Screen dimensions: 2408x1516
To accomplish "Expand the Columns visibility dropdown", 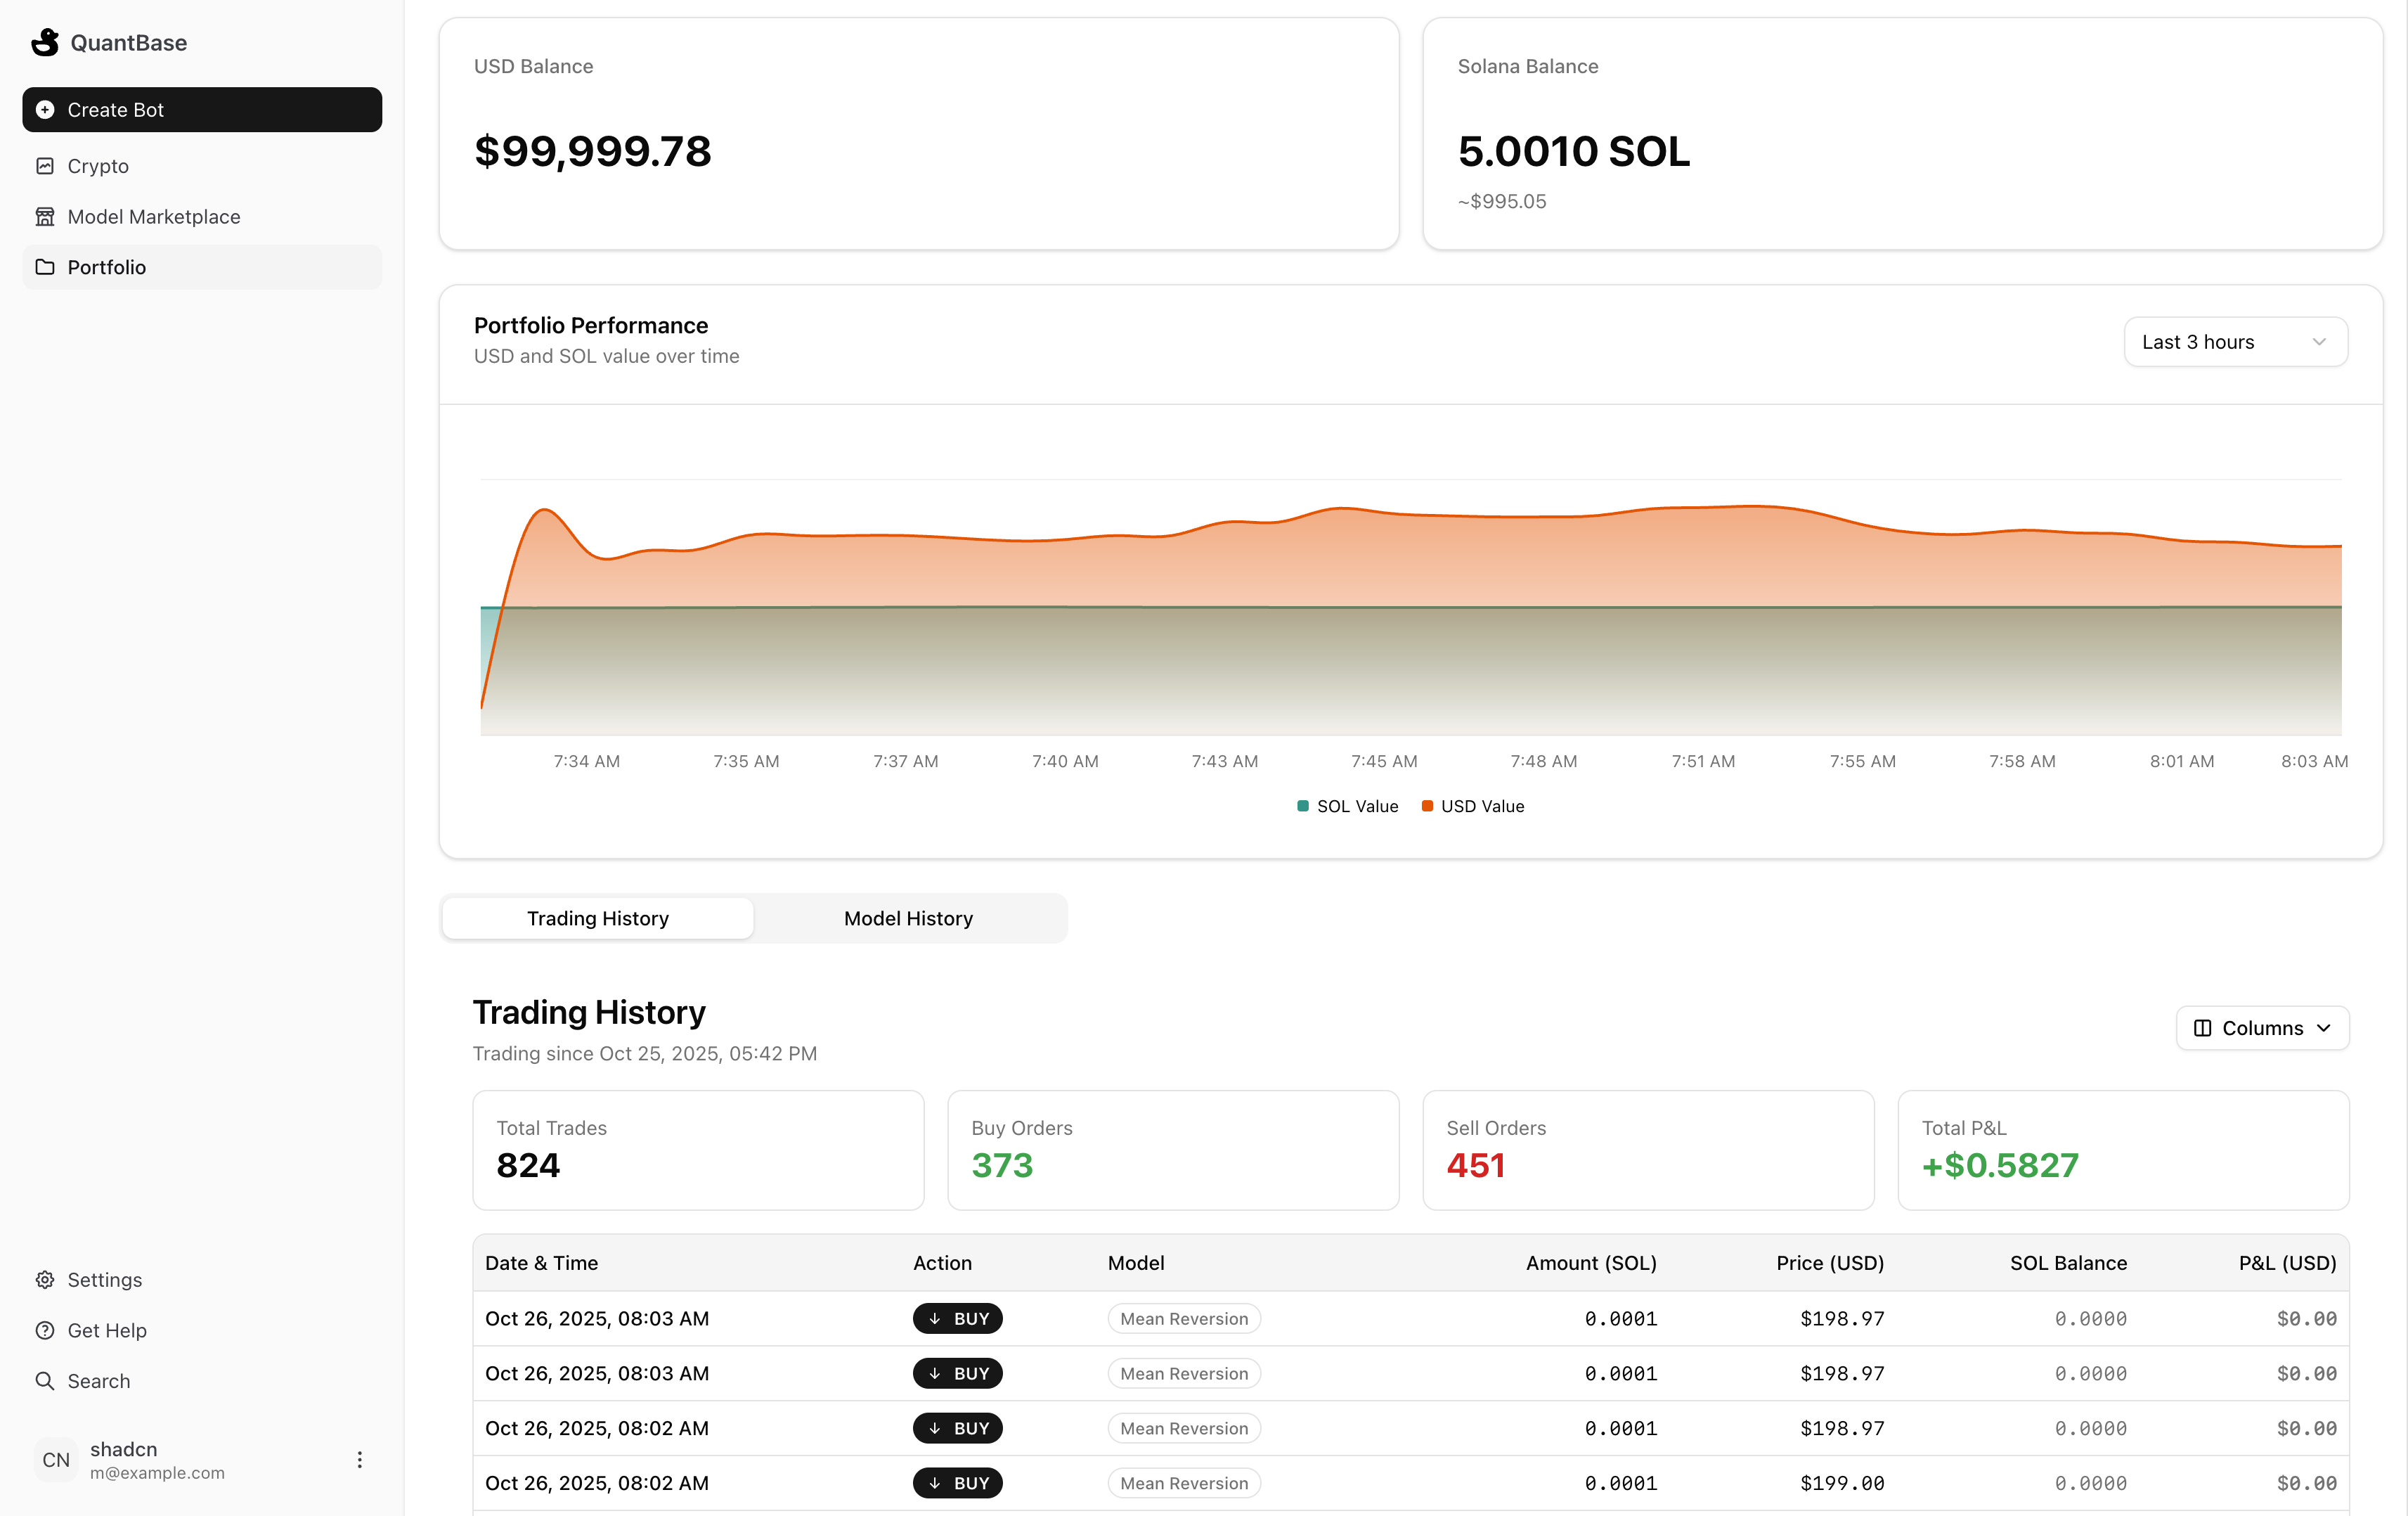I will [x=2262, y=1029].
